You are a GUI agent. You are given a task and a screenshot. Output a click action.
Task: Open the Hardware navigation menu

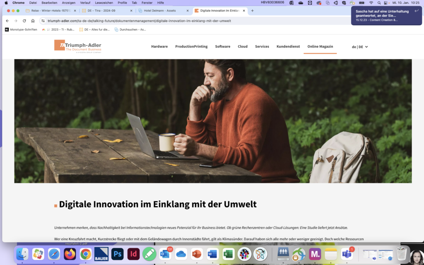click(x=159, y=46)
